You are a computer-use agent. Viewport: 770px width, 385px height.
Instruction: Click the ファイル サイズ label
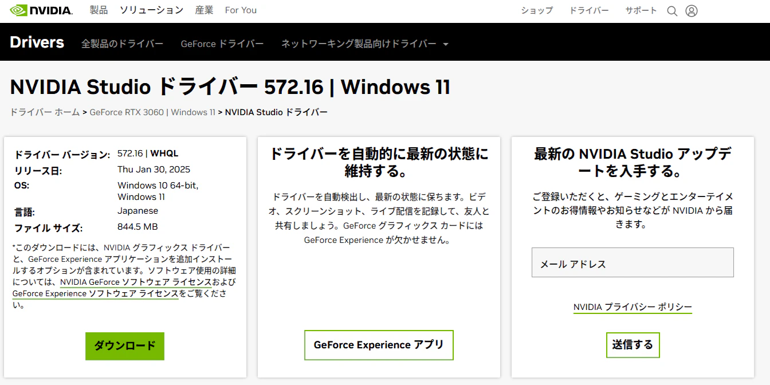point(48,228)
